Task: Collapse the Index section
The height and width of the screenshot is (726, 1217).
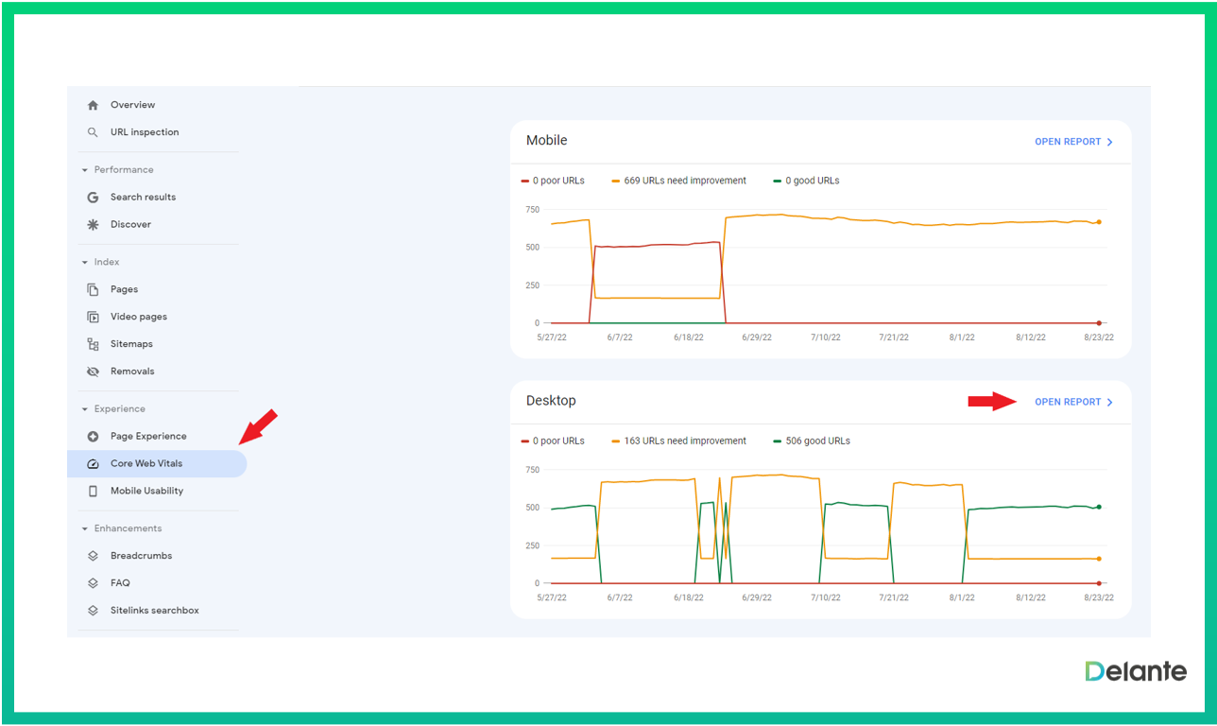Action: (85, 262)
